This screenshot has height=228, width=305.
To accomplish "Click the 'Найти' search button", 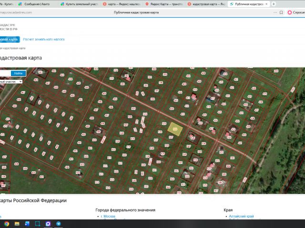I will click(x=18, y=73).
